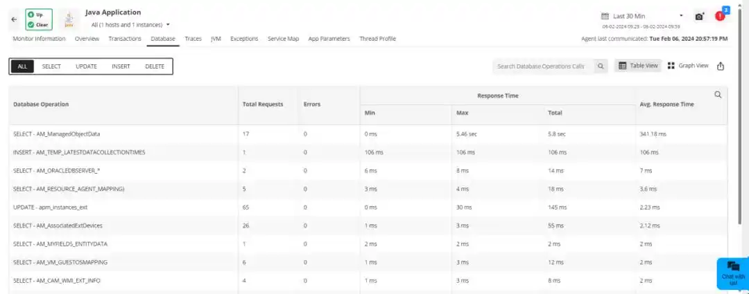749x294 pixels.
Task: Click the back arrow icon
Action: (14, 19)
